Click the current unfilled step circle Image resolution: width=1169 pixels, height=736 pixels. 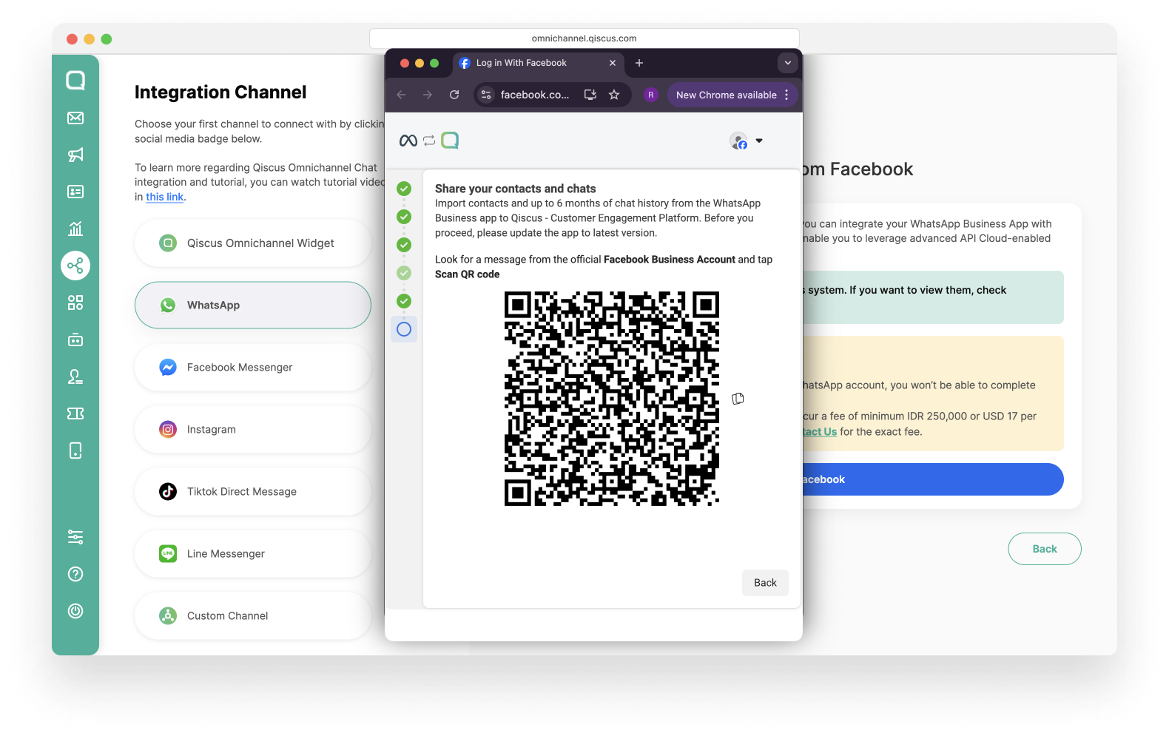pos(404,329)
